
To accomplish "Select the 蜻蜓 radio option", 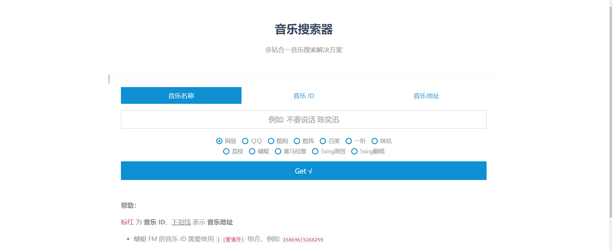I will [x=252, y=151].
